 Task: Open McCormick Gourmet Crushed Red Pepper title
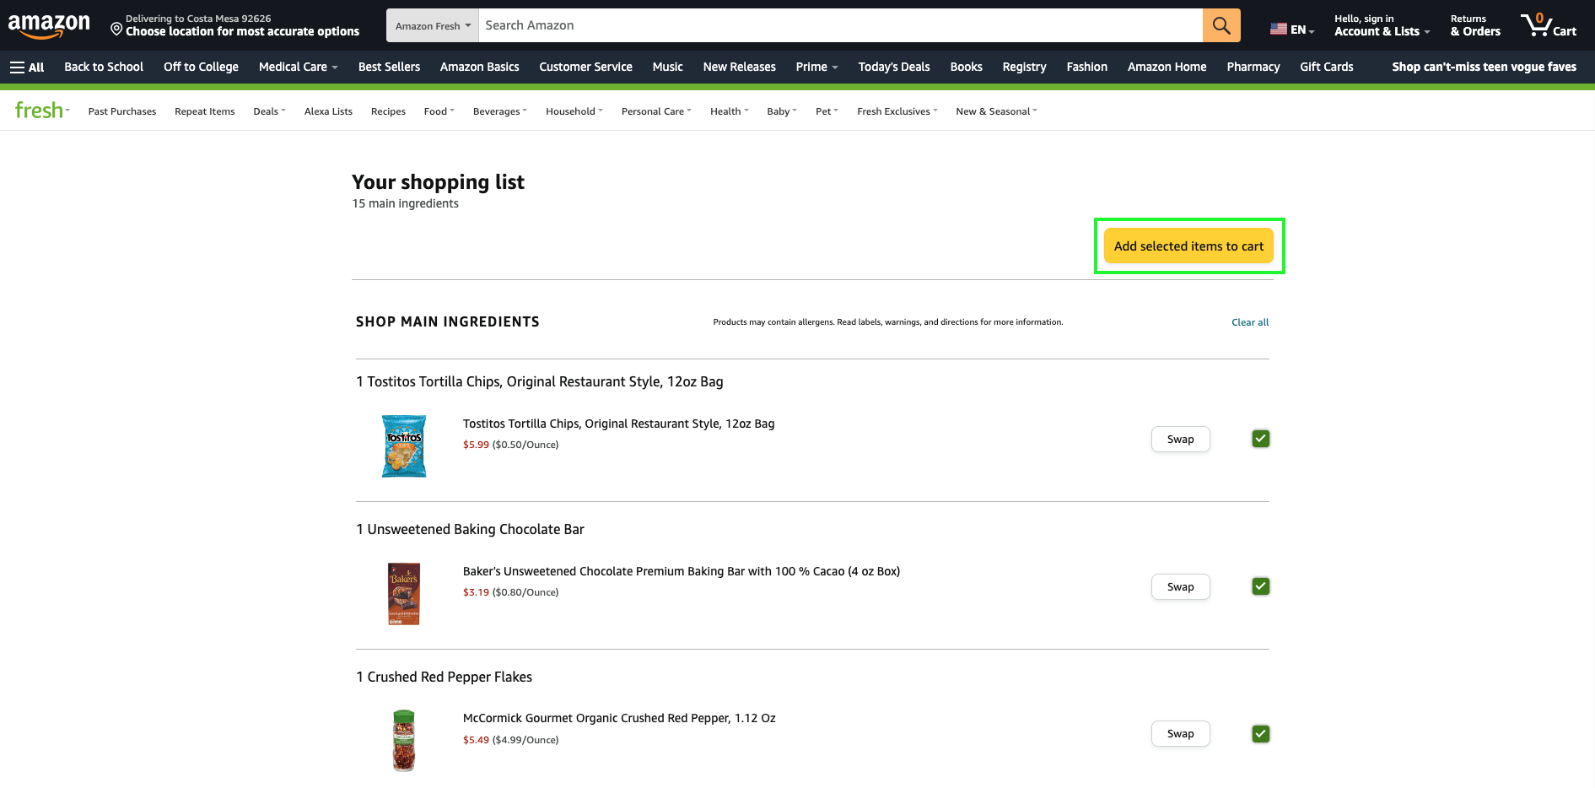click(x=619, y=719)
